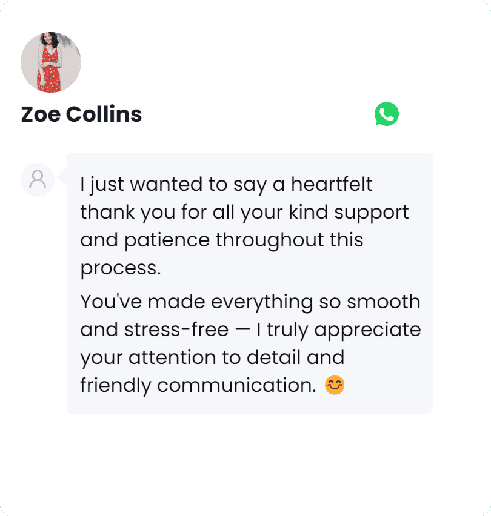Screen dimensions: 491x516
Task: Click the line "You've made everything so smooth"
Action: tap(250, 302)
